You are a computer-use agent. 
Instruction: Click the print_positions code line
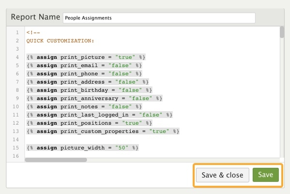click(90, 123)
